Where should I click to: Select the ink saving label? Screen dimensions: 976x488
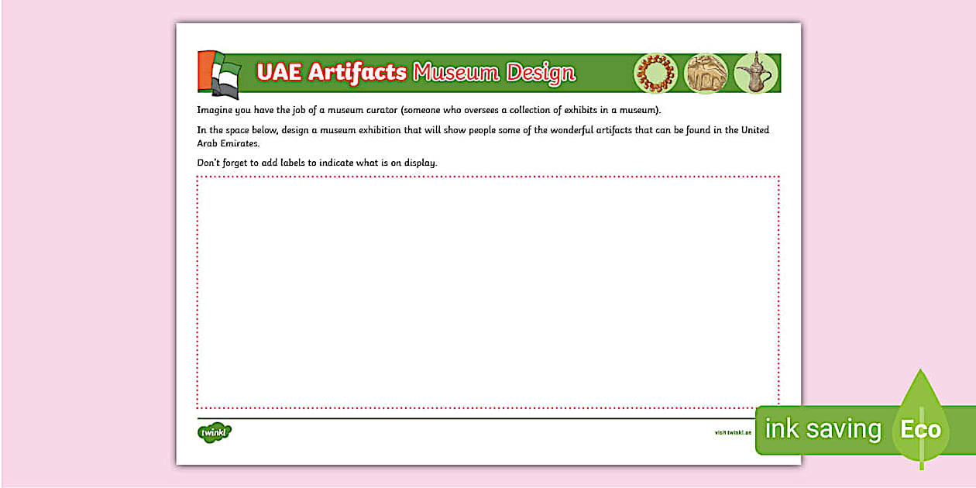822,428
